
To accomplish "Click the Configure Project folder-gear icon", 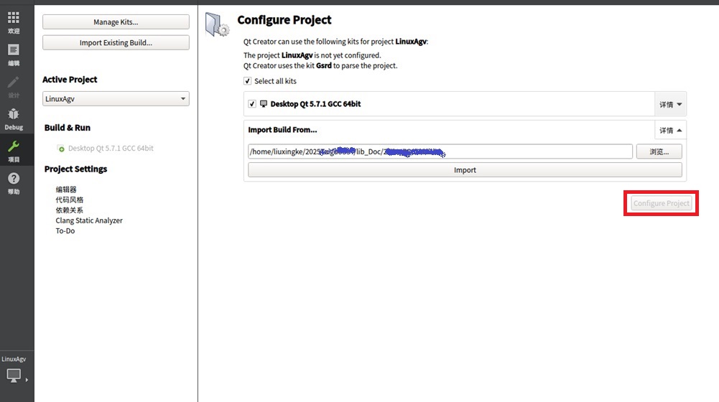I will click(x=217, y=24).
